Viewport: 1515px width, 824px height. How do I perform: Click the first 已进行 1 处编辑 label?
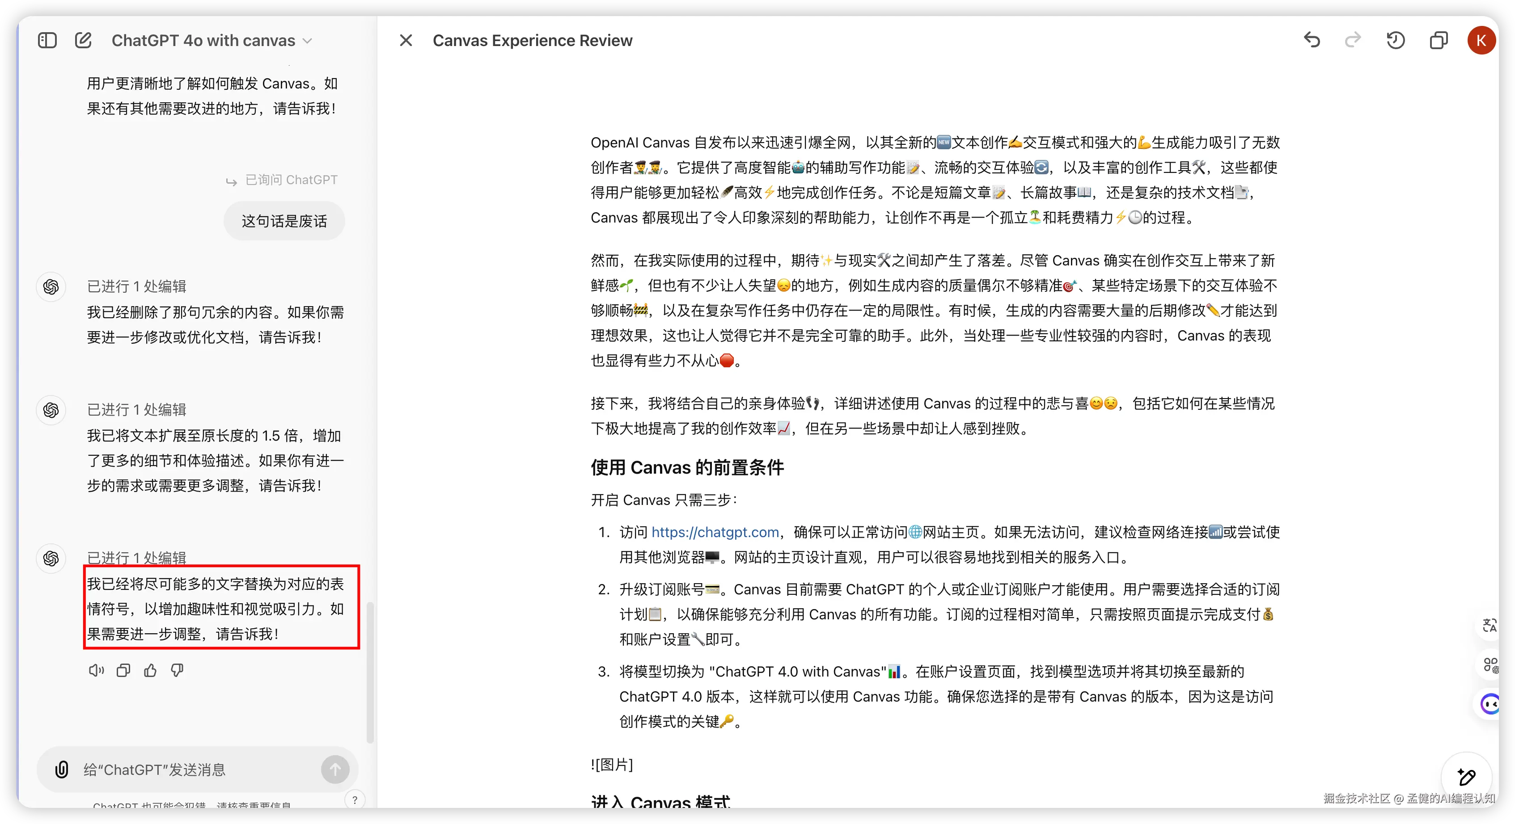coord(136,286)
